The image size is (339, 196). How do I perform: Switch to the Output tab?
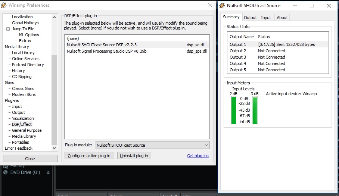[x=251, y=18]
